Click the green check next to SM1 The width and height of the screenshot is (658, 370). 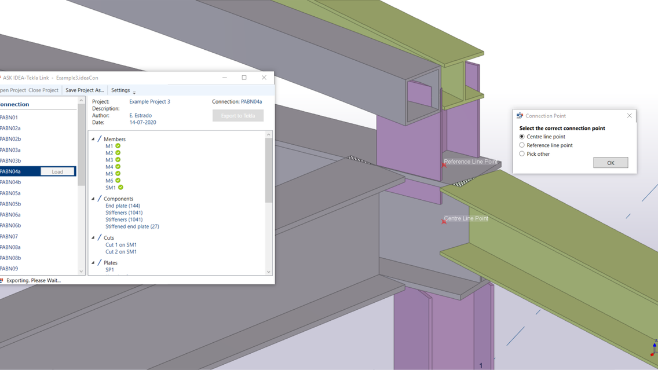click(120, 188)
